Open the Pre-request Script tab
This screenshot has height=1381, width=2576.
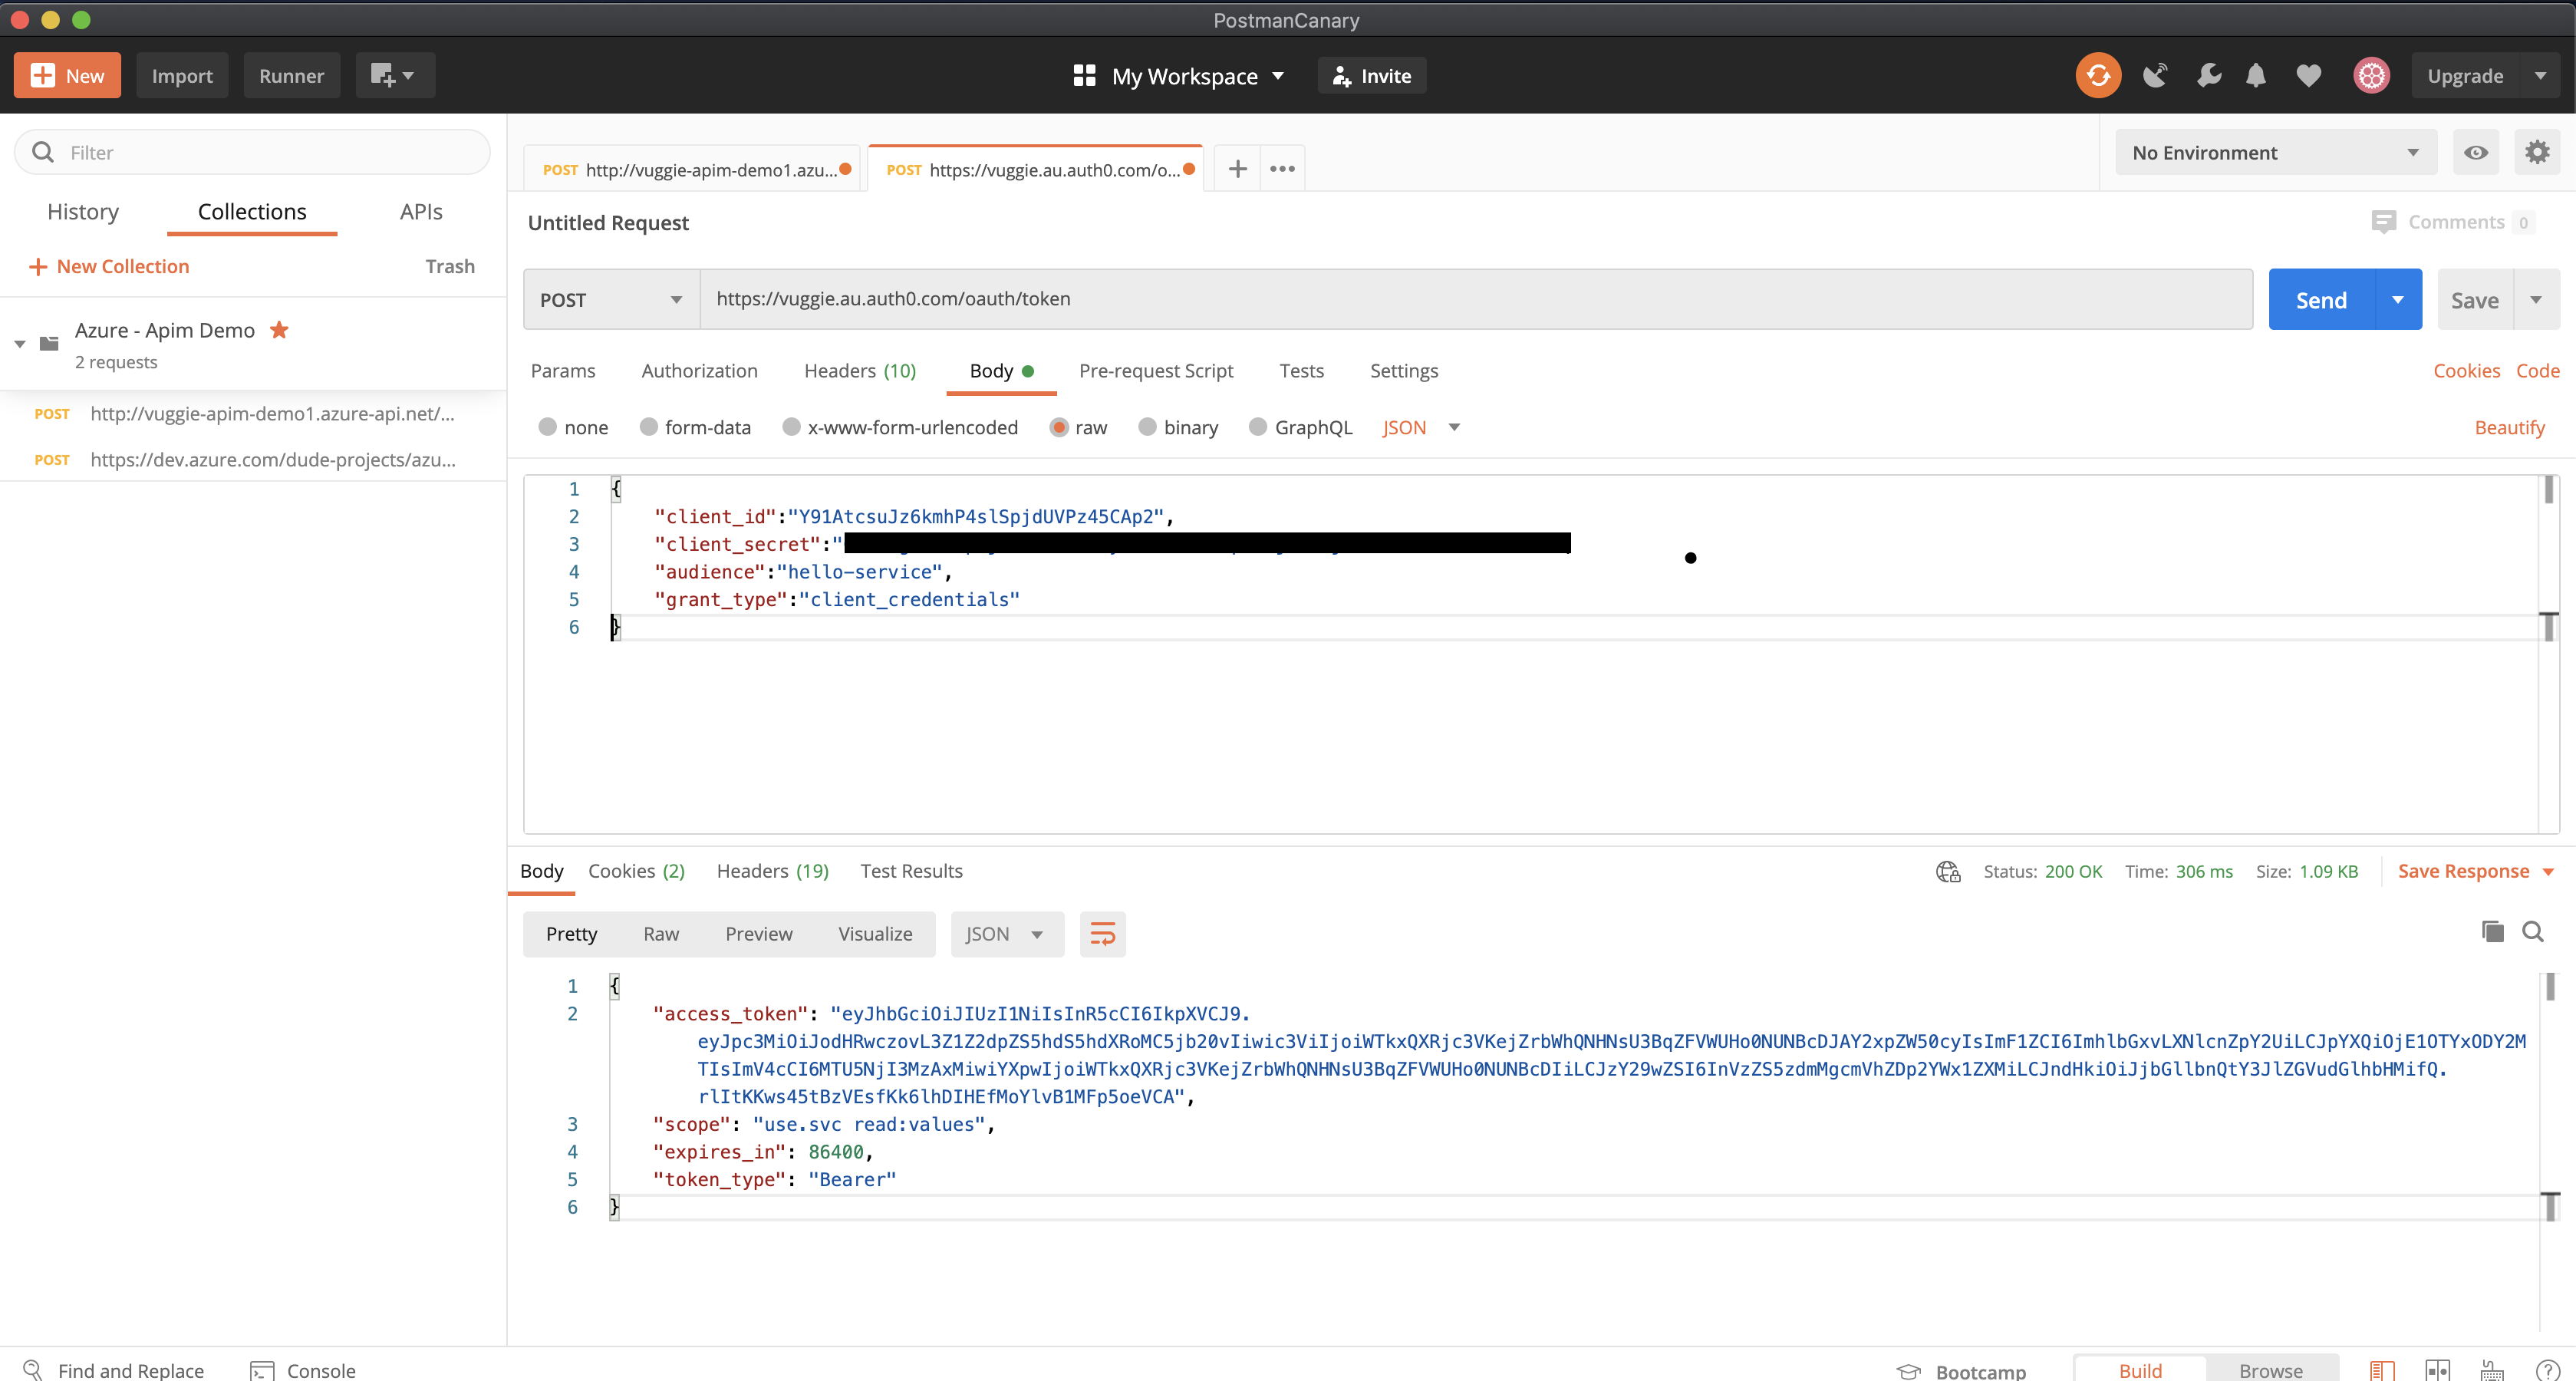click(1155, 371)
